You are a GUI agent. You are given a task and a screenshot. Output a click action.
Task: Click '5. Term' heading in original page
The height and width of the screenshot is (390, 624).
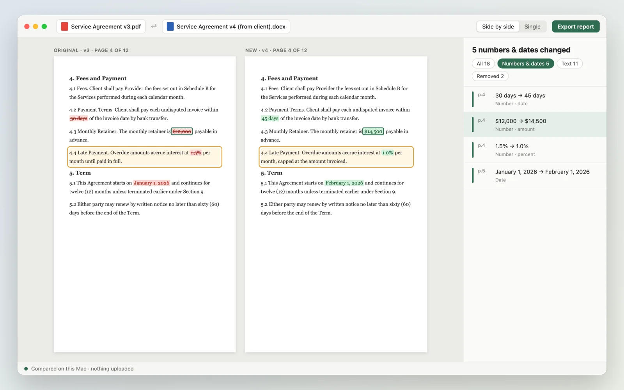coord(80,173)
